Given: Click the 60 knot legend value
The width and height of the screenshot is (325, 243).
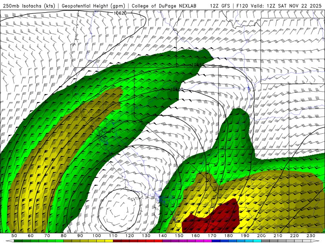Looking at the screenshot, I should click(x=30, y=236).
